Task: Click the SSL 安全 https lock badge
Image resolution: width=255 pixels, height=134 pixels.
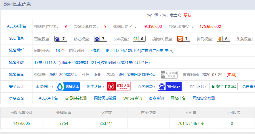Action: tap(223, 86)
